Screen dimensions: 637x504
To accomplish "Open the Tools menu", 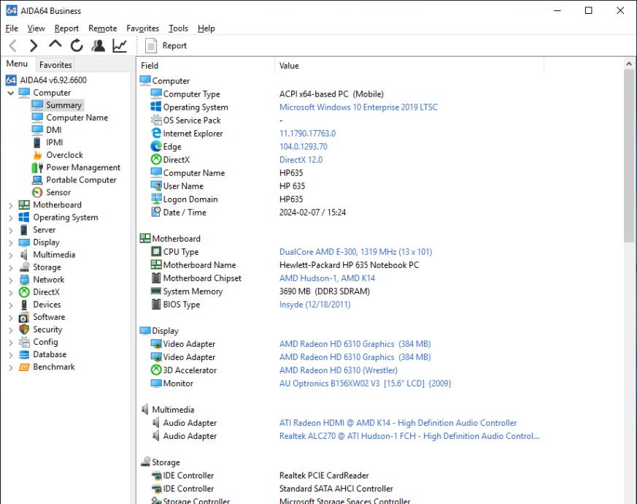I will click(178, 28).
